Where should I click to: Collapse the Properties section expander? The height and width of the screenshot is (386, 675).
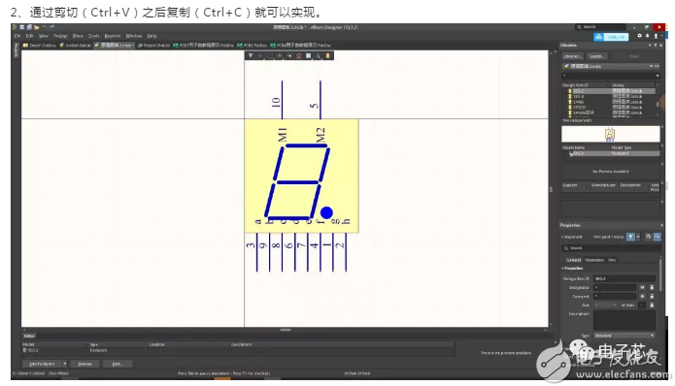click(562, 269)
